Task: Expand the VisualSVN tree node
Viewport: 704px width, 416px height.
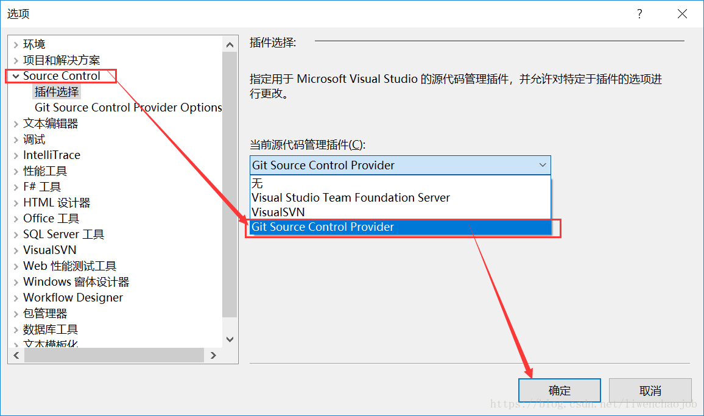Action: click(16, 250)
